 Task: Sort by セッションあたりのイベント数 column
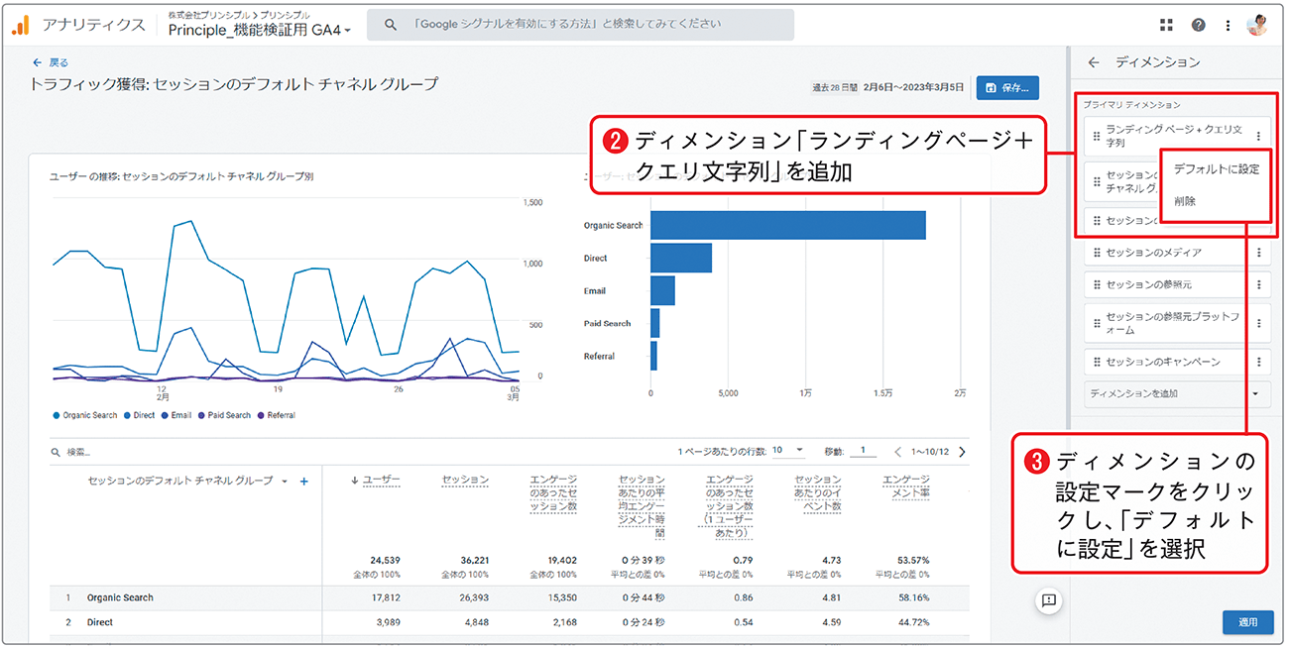(x=818, y=492)
